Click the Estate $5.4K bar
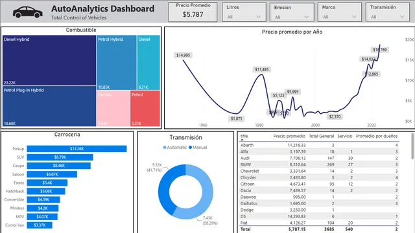Image resolution: width=415 pixels, height=233 pixels. pos(47,183)
